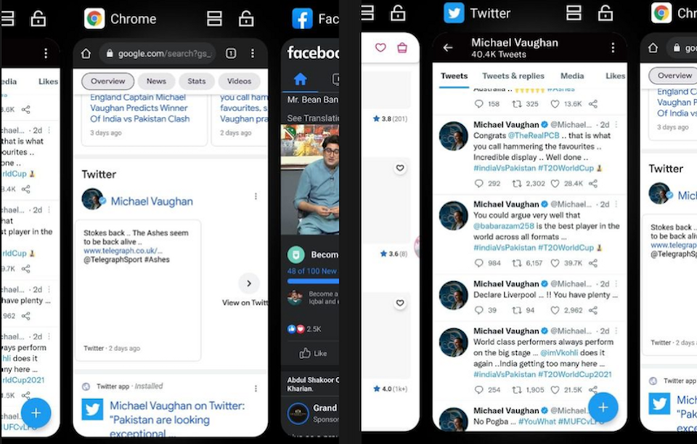
Task: Retweet the Declare Liverpool tweet with 94 retweets
Action: click(516, 310)
